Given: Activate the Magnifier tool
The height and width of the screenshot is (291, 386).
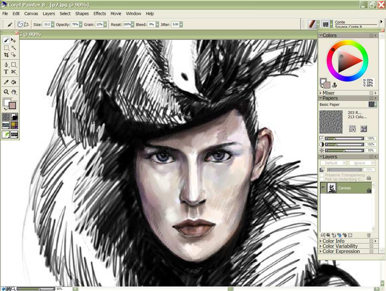Looking at the screenshot, I should pos(6,92).
